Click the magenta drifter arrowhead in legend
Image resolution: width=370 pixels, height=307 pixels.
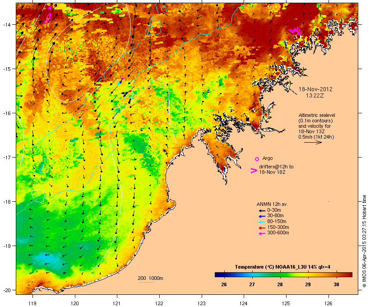coord(254,171)
